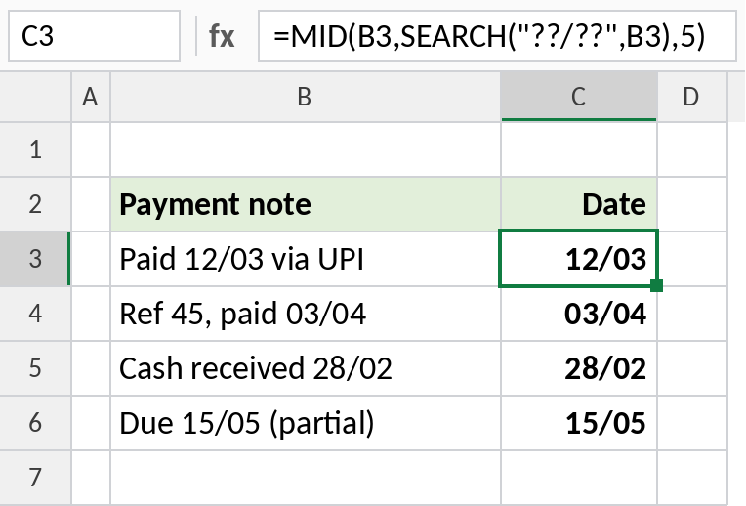Select row 4 header
Screen dimensions: 746x506
click(x=35, y=314)
